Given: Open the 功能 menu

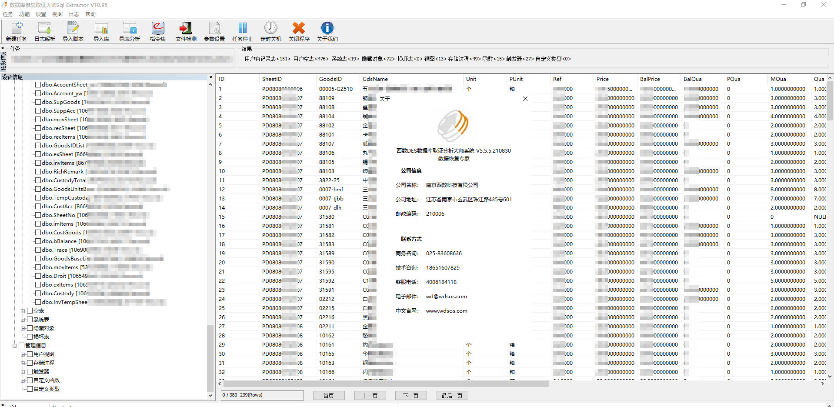Looking at the screenshot, I should [24, 14].
